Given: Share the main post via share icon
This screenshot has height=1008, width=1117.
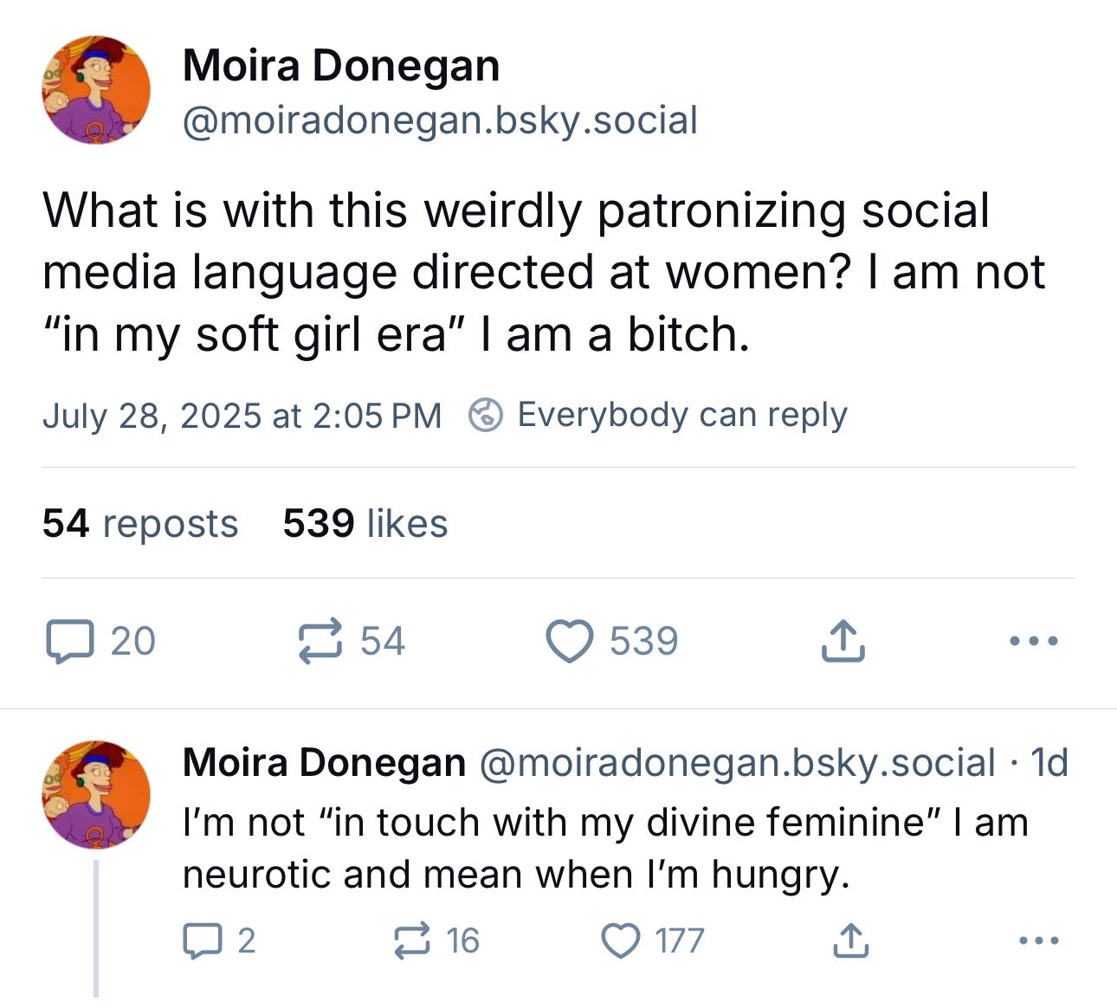Looking at the screenshot, I should coord(843,642).
